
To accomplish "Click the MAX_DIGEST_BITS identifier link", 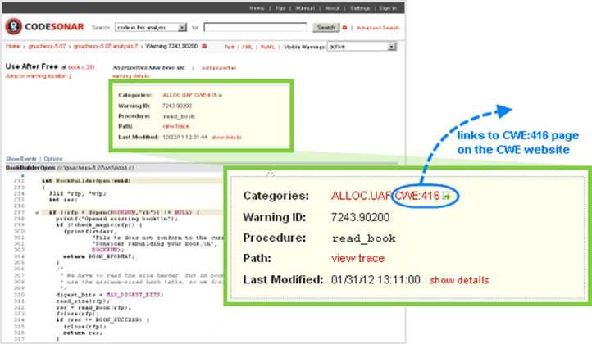I will coord(134,295).
